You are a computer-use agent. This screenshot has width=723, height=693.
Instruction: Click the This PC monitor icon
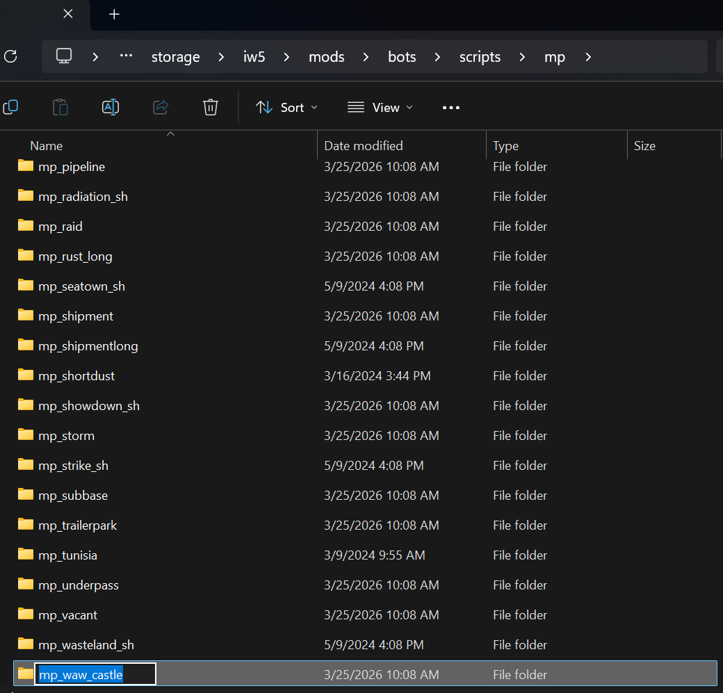click(64, 56)
